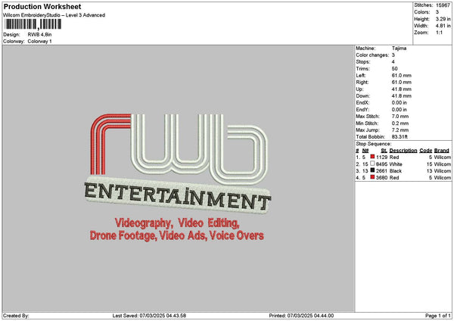This screenshot has width=454, height=321.
Task: Click the 'Brand' column header
Action: coord(442,151)
